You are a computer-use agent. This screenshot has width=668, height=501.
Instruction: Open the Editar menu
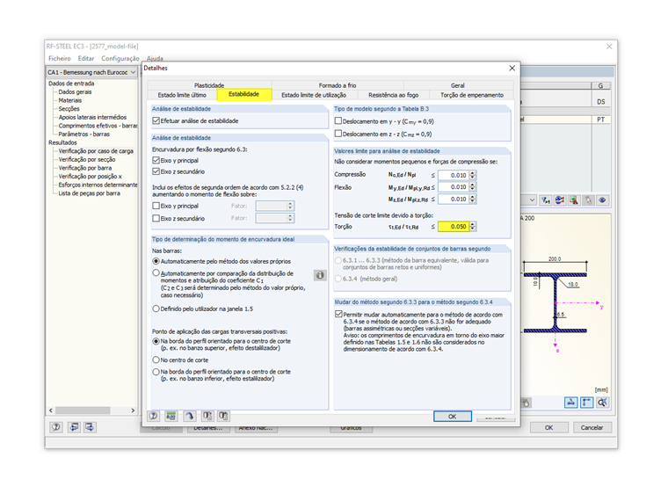tap(86, 58)
